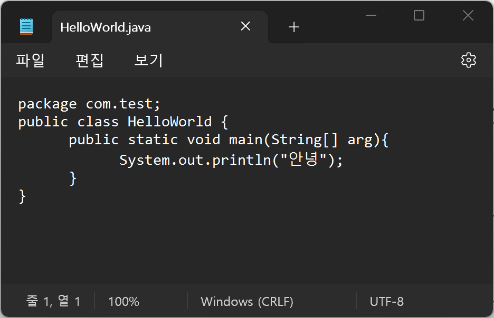
Task: Click the UTF-8 encoding indicator
Action: (386, 302)
